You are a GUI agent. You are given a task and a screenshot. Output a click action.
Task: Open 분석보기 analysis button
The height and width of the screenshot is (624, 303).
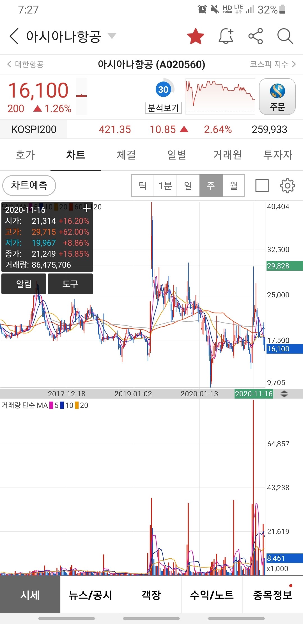(x=163, y=108)
